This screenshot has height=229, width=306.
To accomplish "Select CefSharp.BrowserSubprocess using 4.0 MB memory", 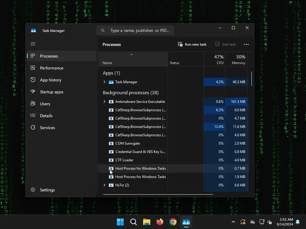I will (x=173, y=135).
